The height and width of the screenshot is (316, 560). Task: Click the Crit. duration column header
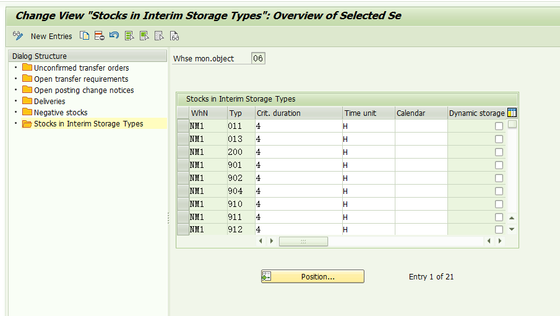click(299, 113)
